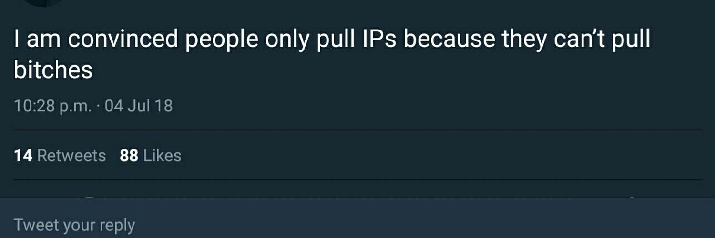
Task: View the 14 Retweets list
Action: click(x=60, y=156)
